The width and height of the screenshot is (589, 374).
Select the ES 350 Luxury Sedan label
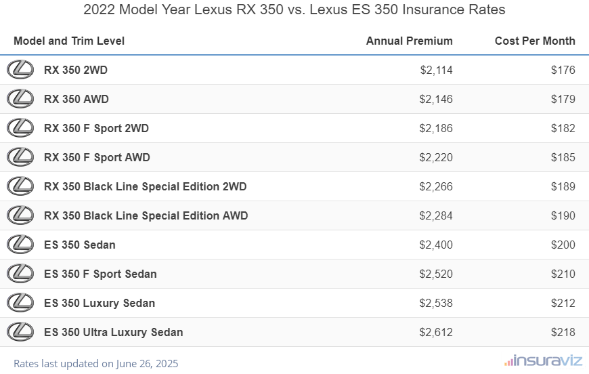[100, 303]
